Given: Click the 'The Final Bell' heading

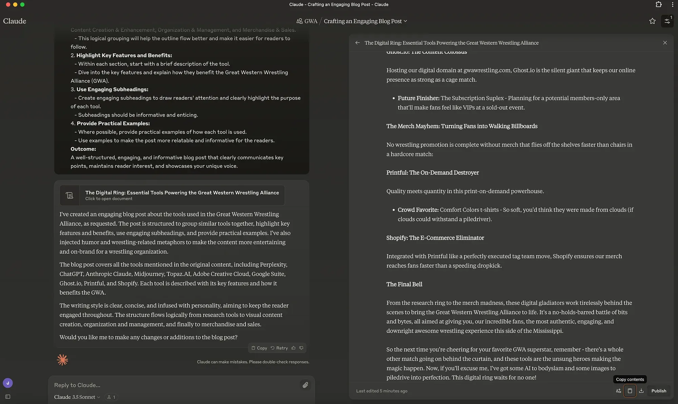Looking at the screenshot, I should pos(404,284).
